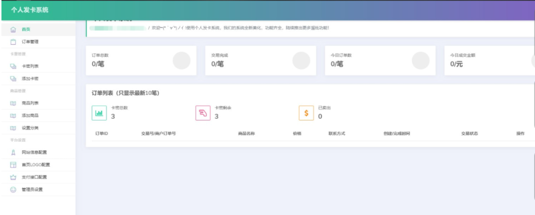Click the circle in 今日订单数 card
This screenshot has width=535, height=215.
click(x=421, y=60)
